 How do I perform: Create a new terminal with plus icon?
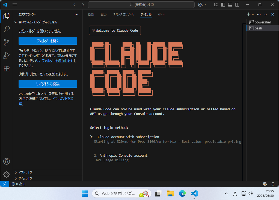248,14
